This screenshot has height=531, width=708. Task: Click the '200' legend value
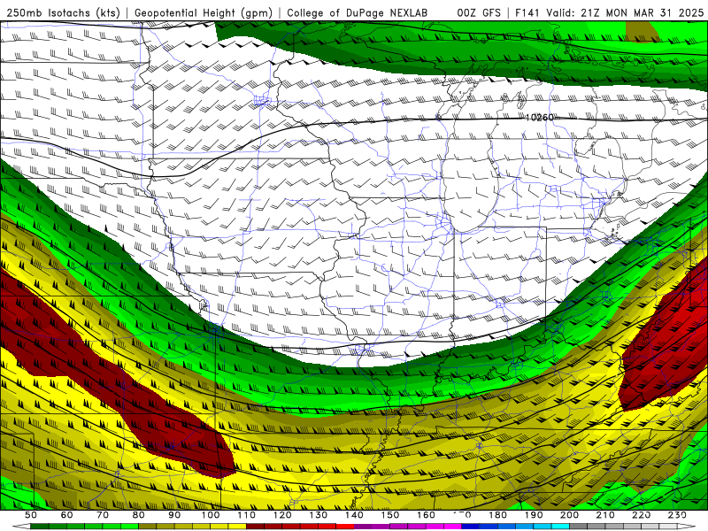pos(569,515)
